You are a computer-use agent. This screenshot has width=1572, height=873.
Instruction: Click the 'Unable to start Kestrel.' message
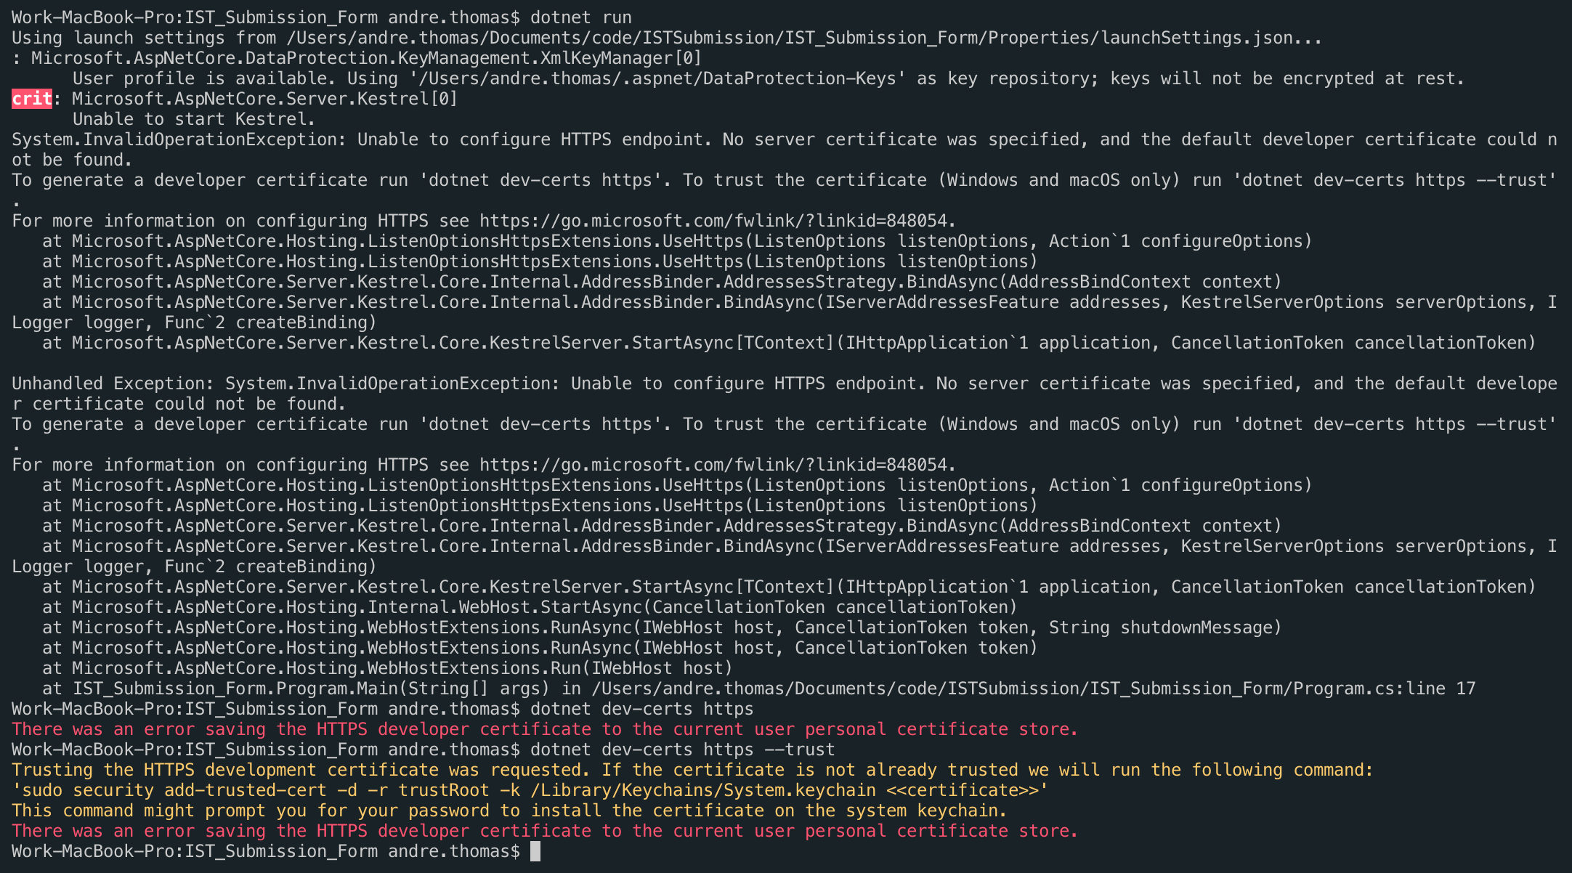coord(194,119)
